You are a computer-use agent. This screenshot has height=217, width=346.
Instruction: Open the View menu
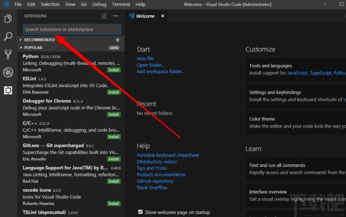(x=70, y=4)
